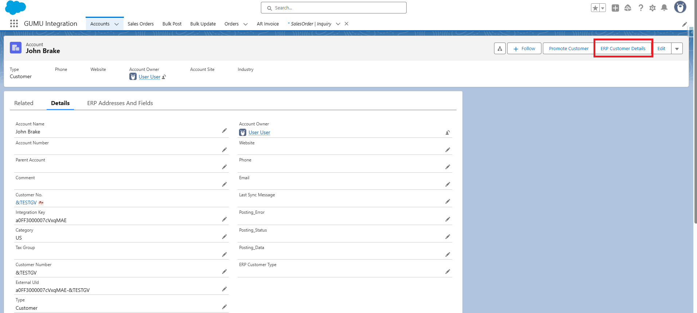Click the Promote Customer button
Image resolution: width=697 pixels, height=313 pixels.
pos(569,48)
